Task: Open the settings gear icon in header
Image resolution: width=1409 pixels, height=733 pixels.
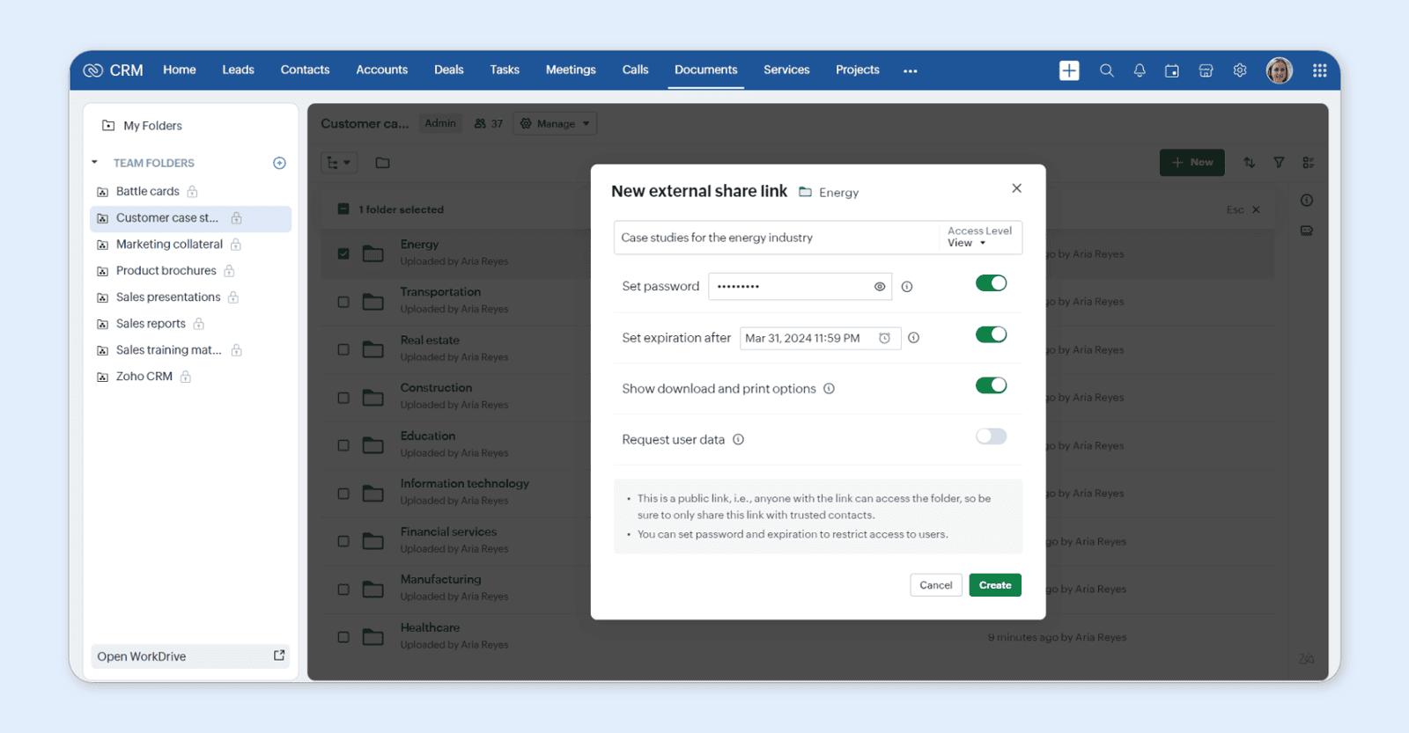Action: [x=1240, y=70]
